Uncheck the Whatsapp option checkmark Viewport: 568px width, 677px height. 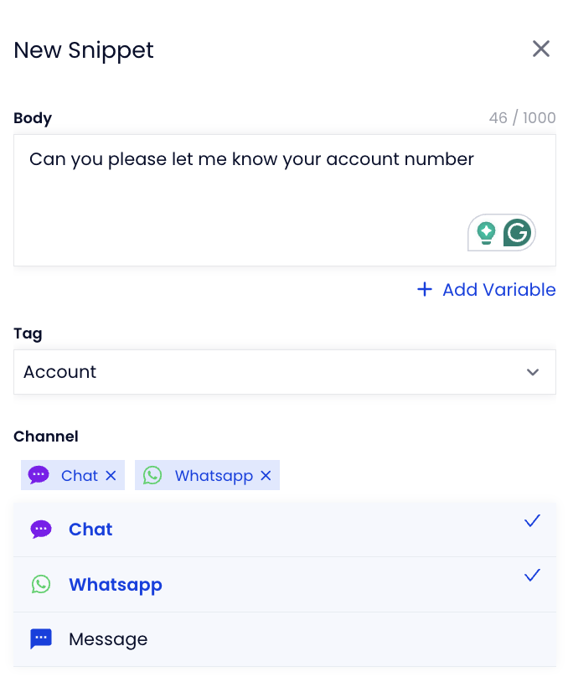tap(532, 575)
